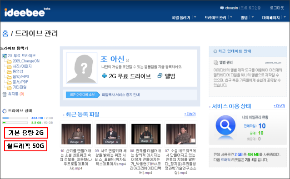This screenshot has height=179, width=290.
Task: Click the folder icon for 2009_ChangeON
Action: click(9, 61)
